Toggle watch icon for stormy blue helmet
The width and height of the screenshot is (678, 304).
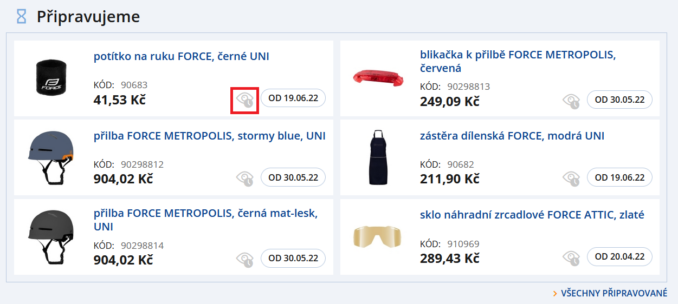[x=245, y=178]
